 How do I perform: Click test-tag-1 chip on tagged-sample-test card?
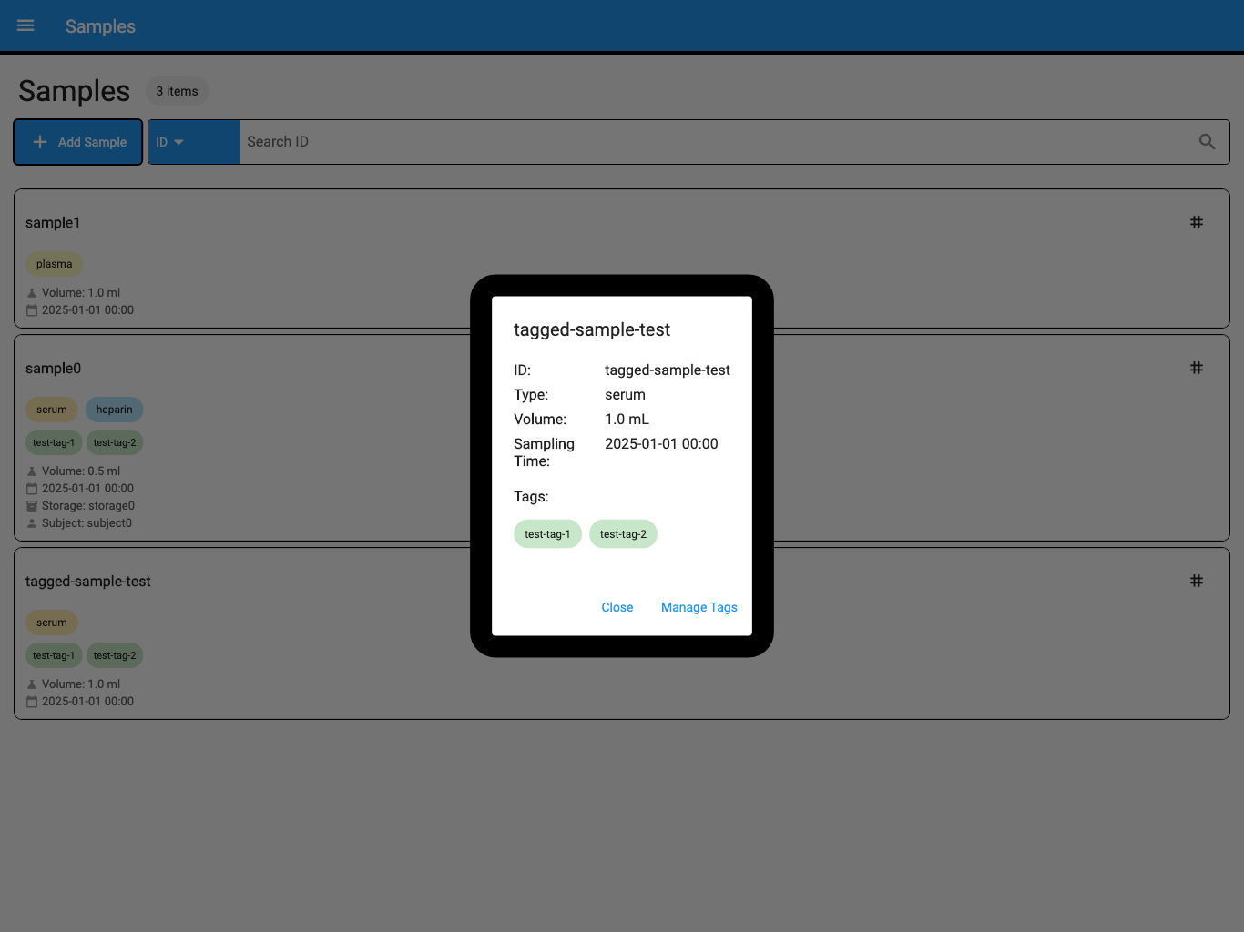[54, 655]
